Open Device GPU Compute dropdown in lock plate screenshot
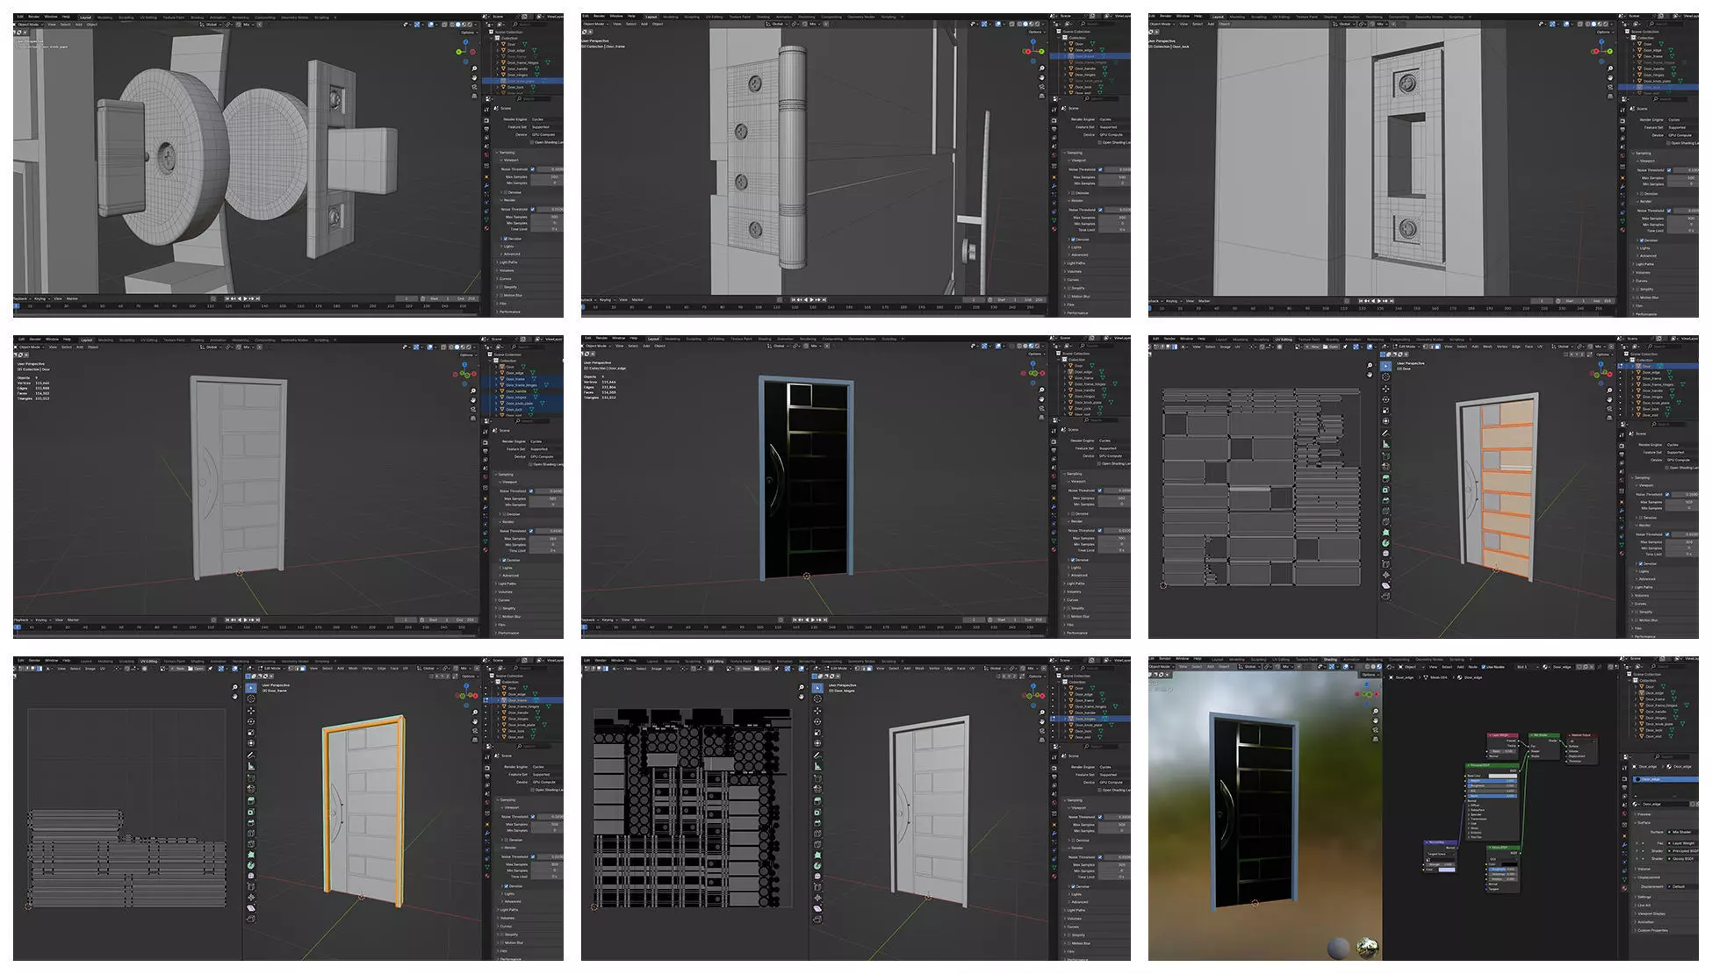Viewport: 1712px width, 974px height. tap(1683, 135)
